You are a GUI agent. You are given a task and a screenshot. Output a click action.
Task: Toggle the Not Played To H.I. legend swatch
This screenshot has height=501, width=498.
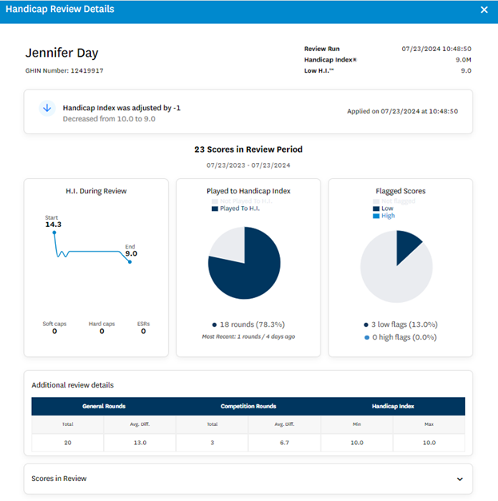[x=214, y=201]
